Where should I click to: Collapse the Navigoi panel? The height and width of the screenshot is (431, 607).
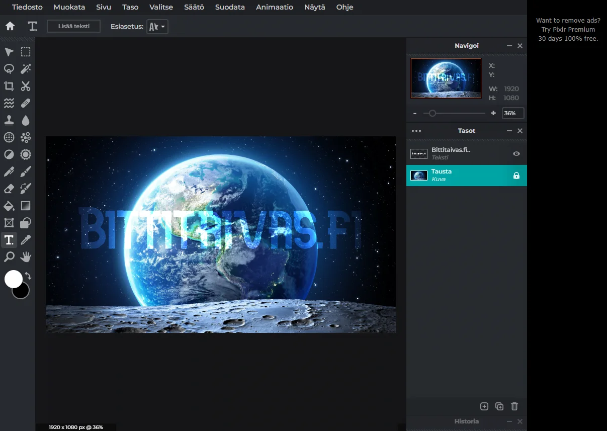pyautogui.click(x=509, y=46)
